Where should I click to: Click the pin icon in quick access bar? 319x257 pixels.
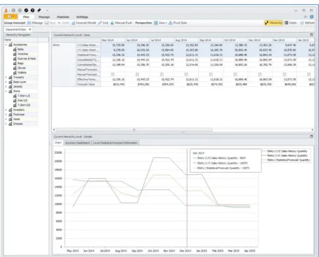(x=39, y=10)
